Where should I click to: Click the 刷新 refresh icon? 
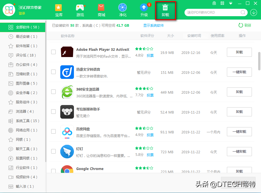pyautogui.click(x=241, y=25)
